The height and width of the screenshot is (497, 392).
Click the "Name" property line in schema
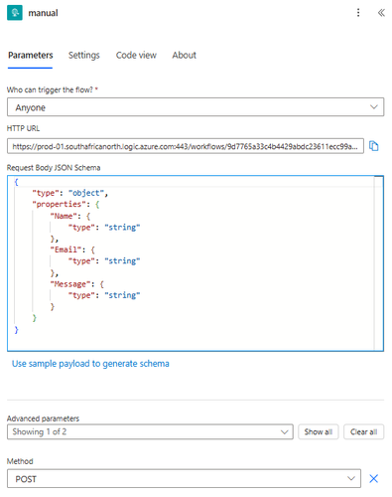(x=69, y=216)
